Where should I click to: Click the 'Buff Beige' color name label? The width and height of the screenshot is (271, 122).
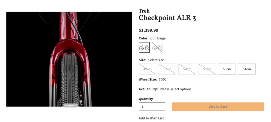(158, 38)
